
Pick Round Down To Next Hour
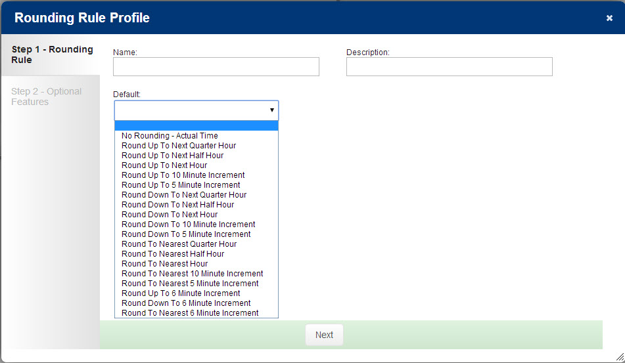click(197, 215)
